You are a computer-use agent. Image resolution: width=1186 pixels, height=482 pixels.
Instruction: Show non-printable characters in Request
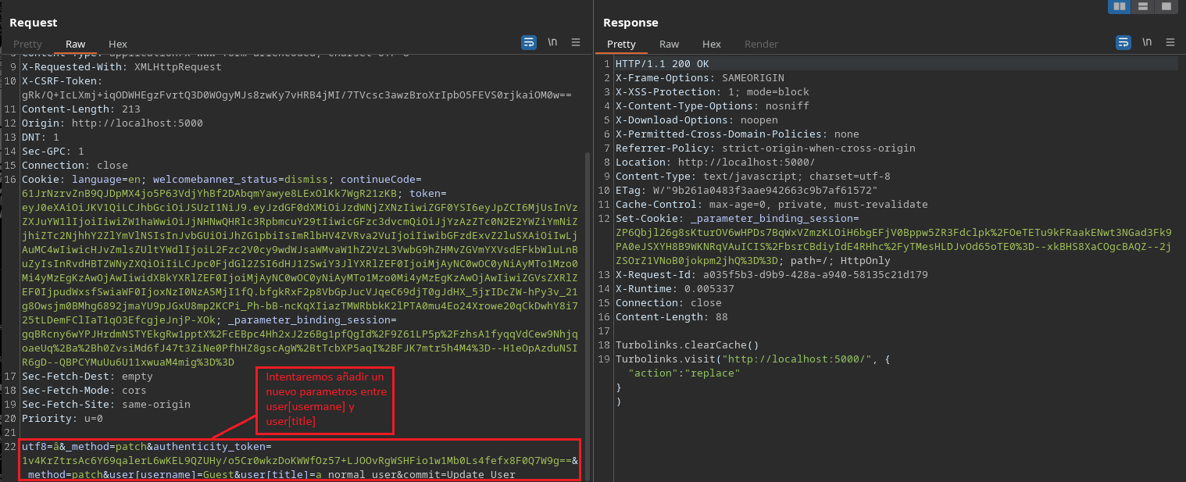coord(552,42)
